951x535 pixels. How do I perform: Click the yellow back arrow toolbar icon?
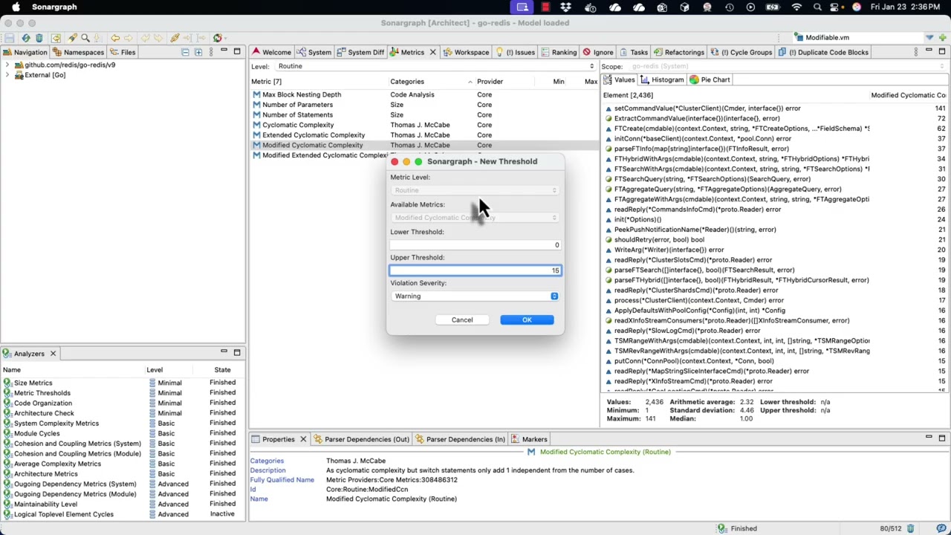point(115,38)
